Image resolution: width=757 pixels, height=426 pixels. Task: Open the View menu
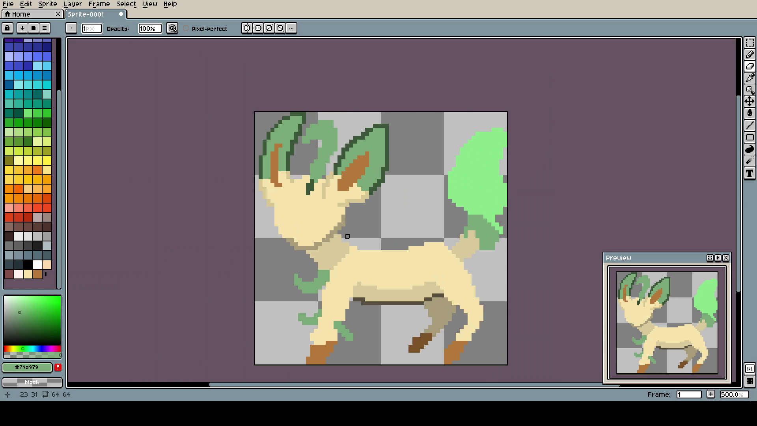coord(149,4)
